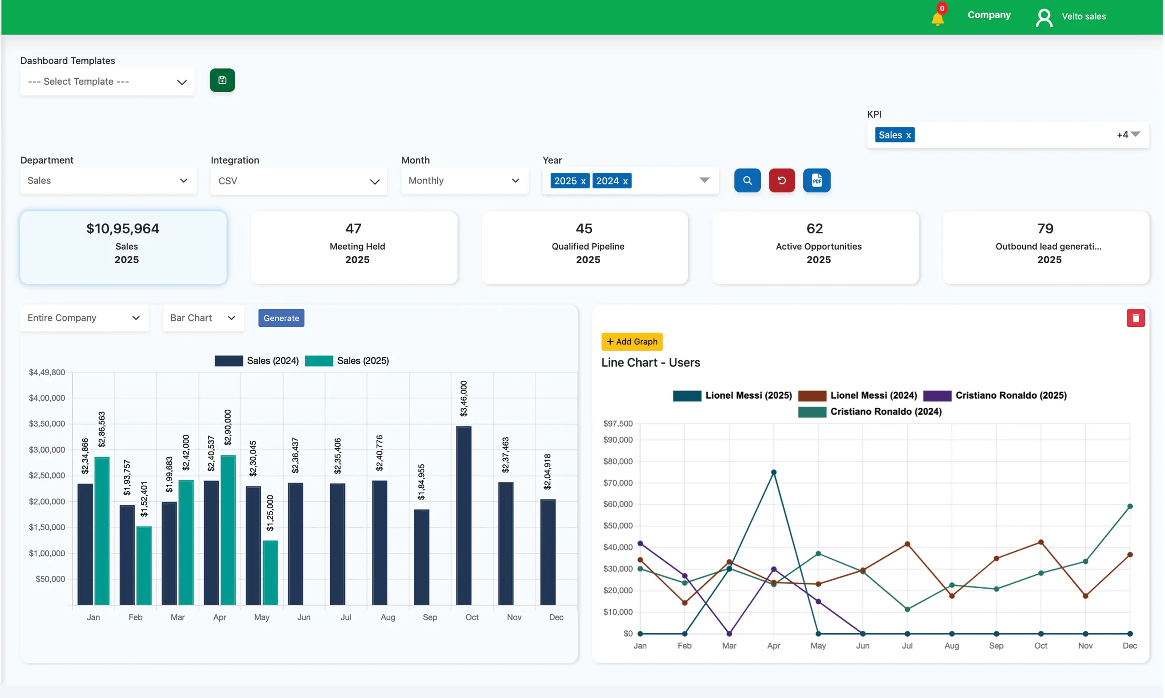Expand the KPI list showing +4 items

coord(1127,135)
